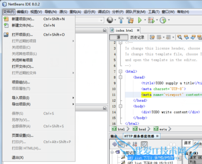Viewport: 202px width, 164px height.
Task: Click the alphabetical sort icon in HTTP monitor
Action: click(x=135, y=144)
